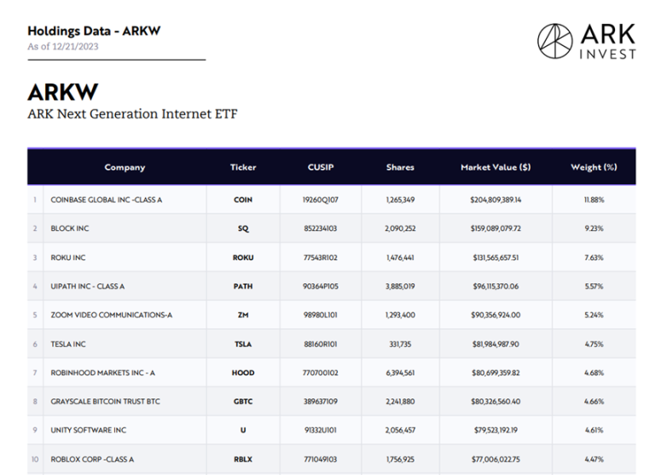Click the ZM ticker for Zoom Video
The image size is (661, 475).
click(x=243, y=315)
